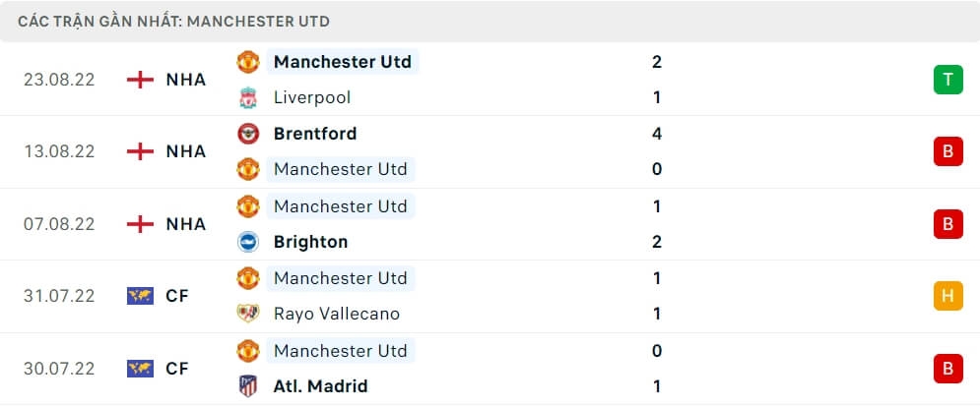Open the Rayo Vallecano team link
Image resolution: width=980 pixels, height=406 pixels.
(x=337, y=314)
